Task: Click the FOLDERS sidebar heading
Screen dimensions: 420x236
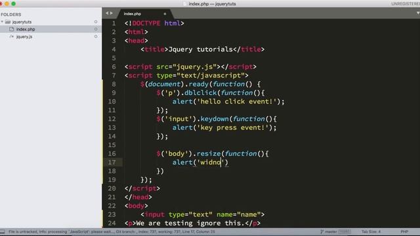Action: [10, 14]
